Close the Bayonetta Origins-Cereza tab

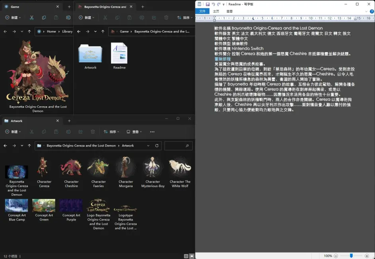131,7
